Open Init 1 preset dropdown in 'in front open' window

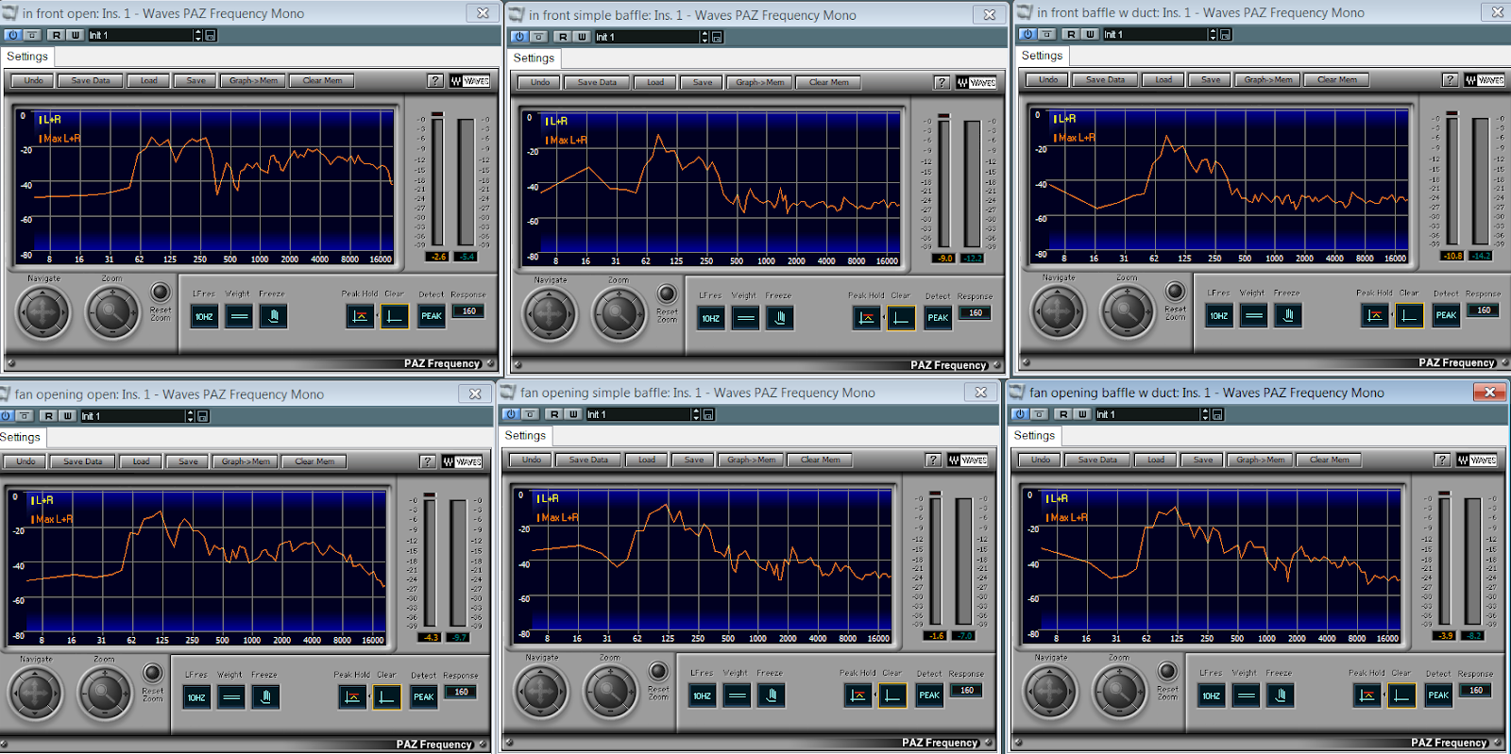click(144, 35)
